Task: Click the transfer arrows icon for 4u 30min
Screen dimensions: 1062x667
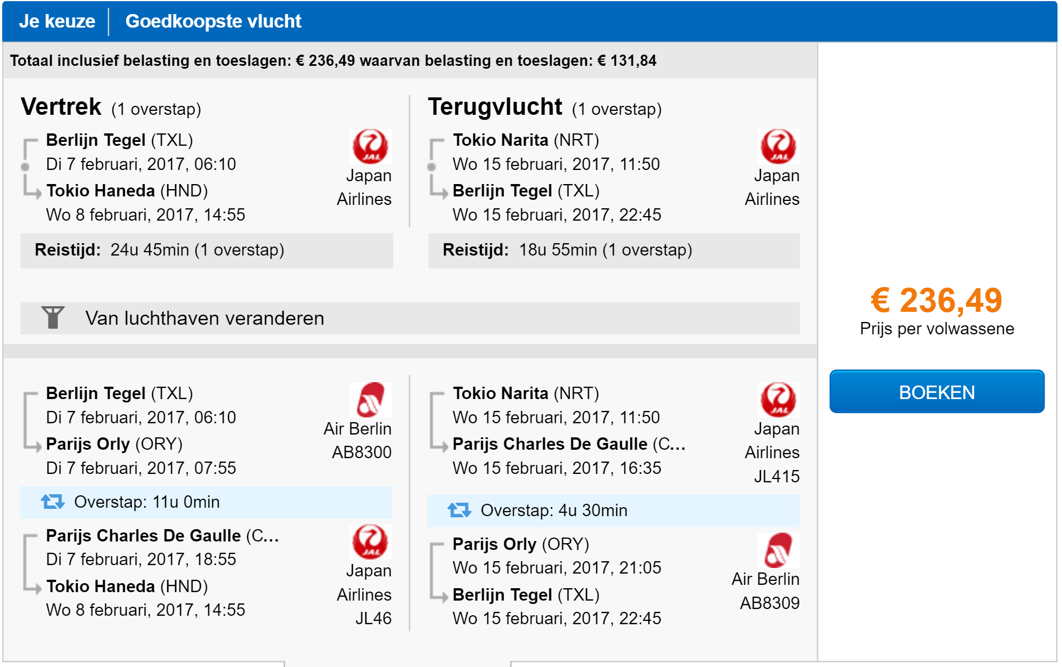Action: pyautogui.click(x=459, y=510)
